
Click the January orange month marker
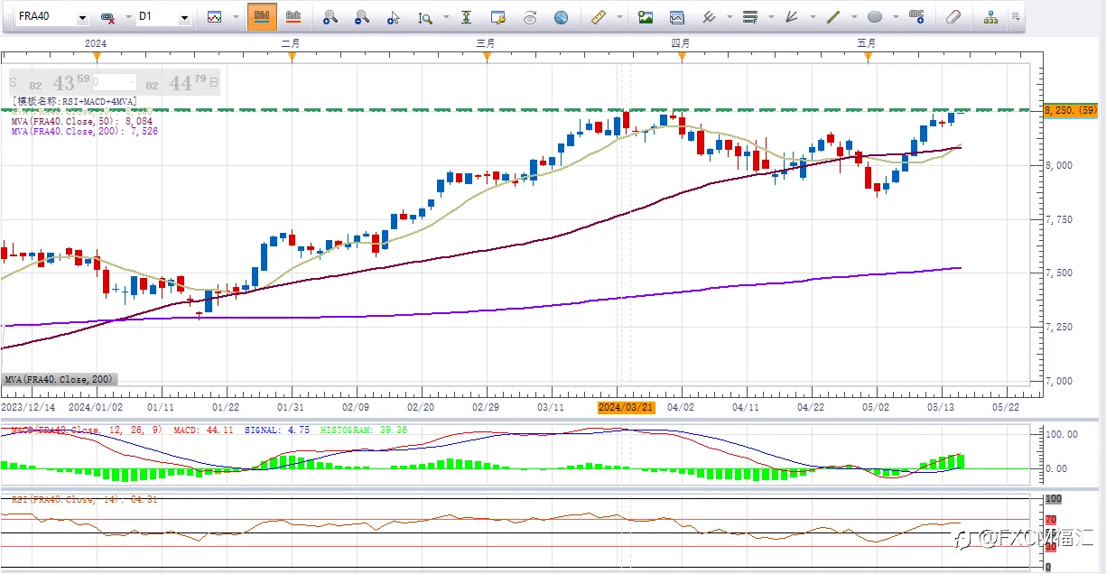[97, 57]
